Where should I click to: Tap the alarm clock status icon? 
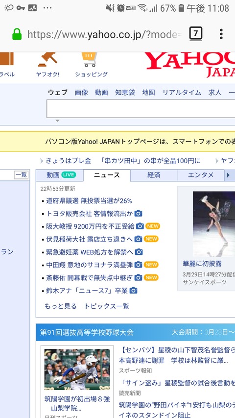[x=121, y=8]
